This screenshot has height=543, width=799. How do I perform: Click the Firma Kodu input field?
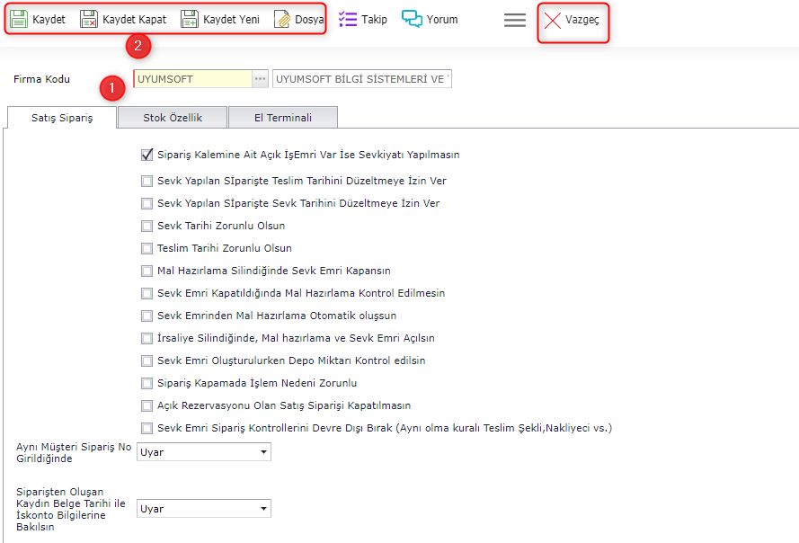click(191, 79)
